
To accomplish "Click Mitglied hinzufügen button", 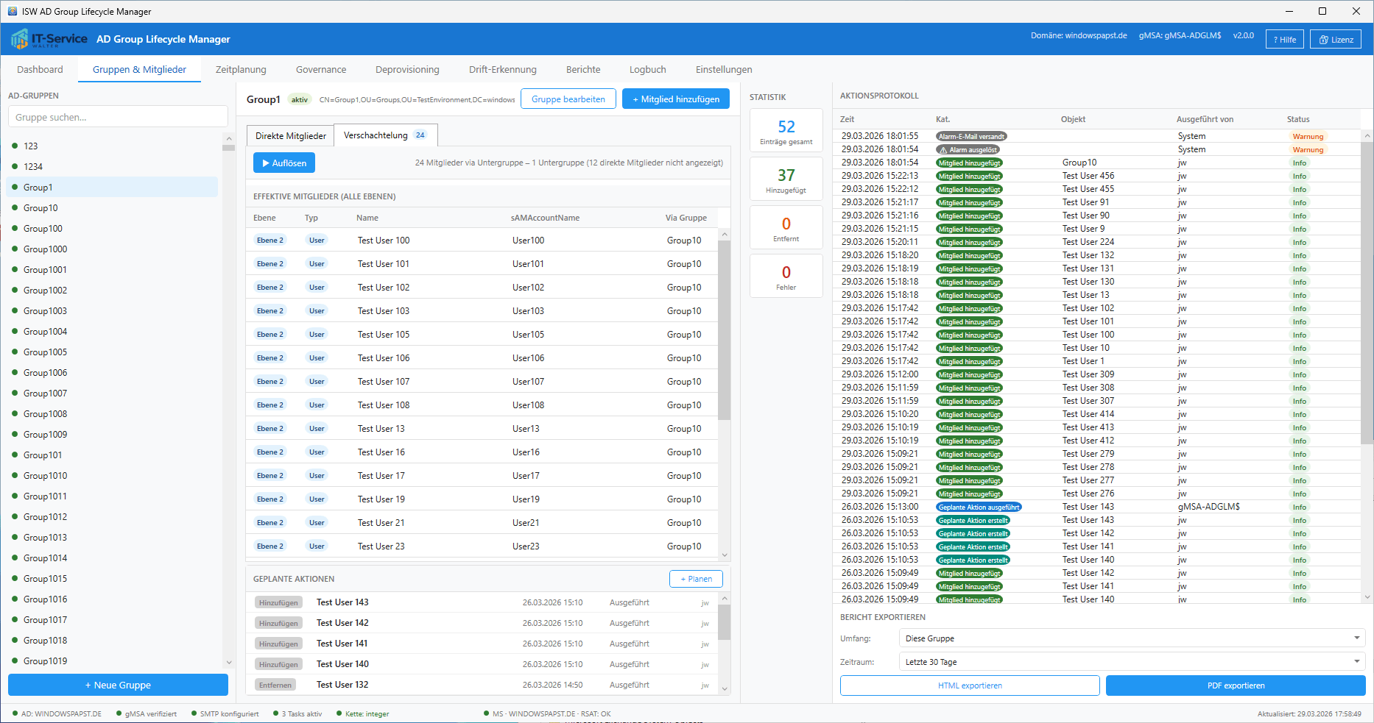I will [675, 99].
